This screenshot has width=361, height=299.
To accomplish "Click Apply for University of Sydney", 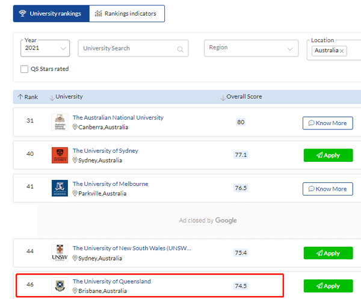I will (x=328, y=155).
